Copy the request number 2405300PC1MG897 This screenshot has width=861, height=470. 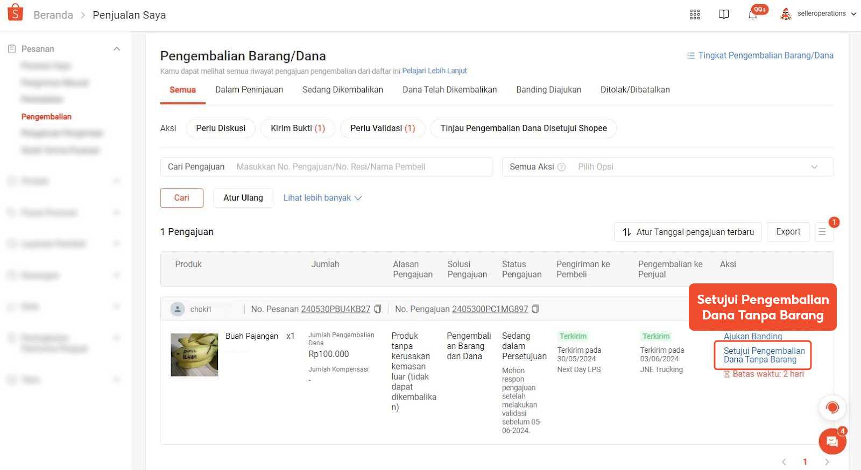coord(535,309)
